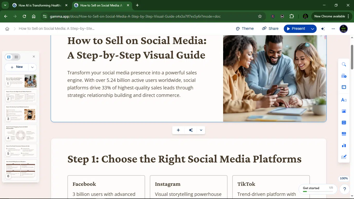Expand the Present options dropdown arrow

tap(313, 29)
